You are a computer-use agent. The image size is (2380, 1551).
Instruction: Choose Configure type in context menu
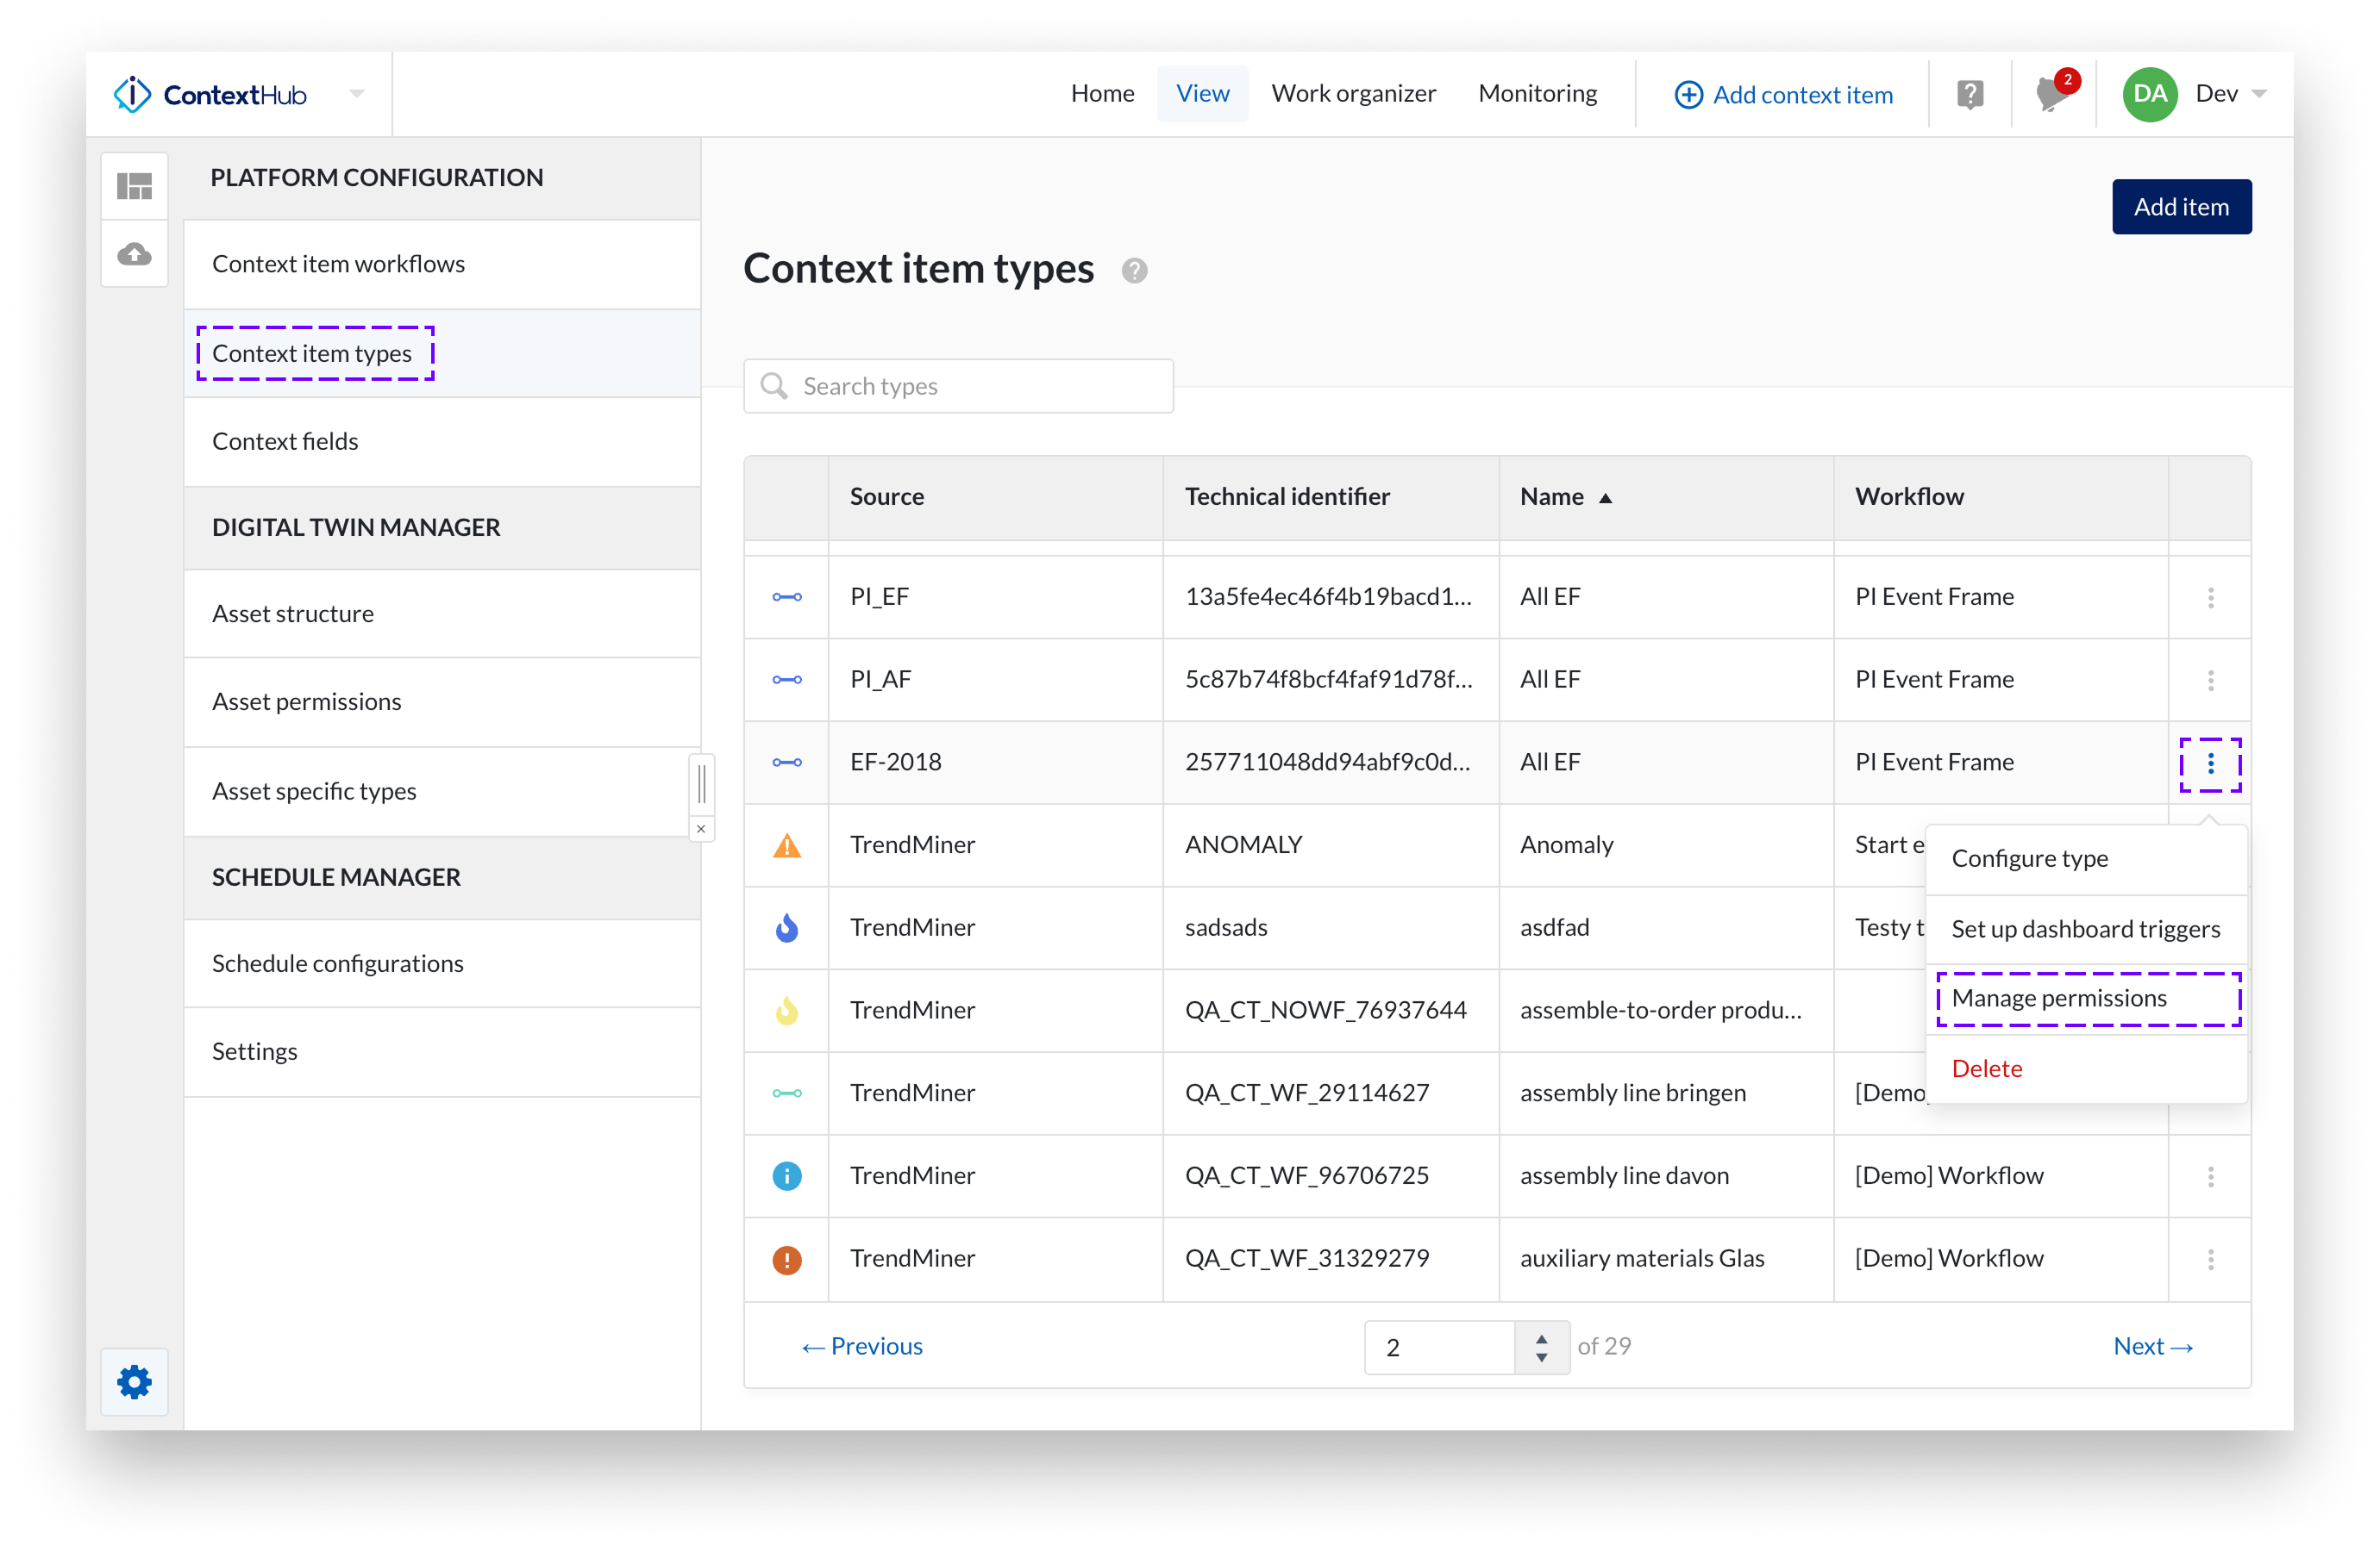click(2029, 858)
